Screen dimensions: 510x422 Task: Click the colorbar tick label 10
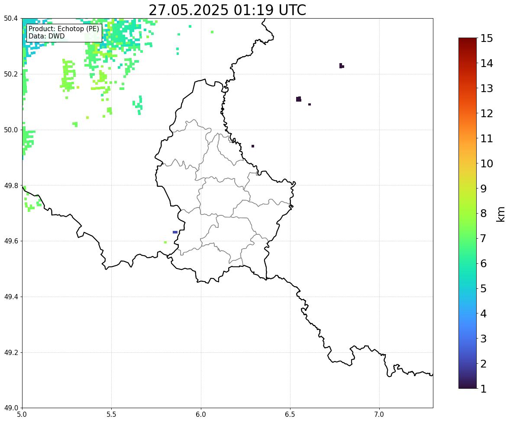coord(487,163)
